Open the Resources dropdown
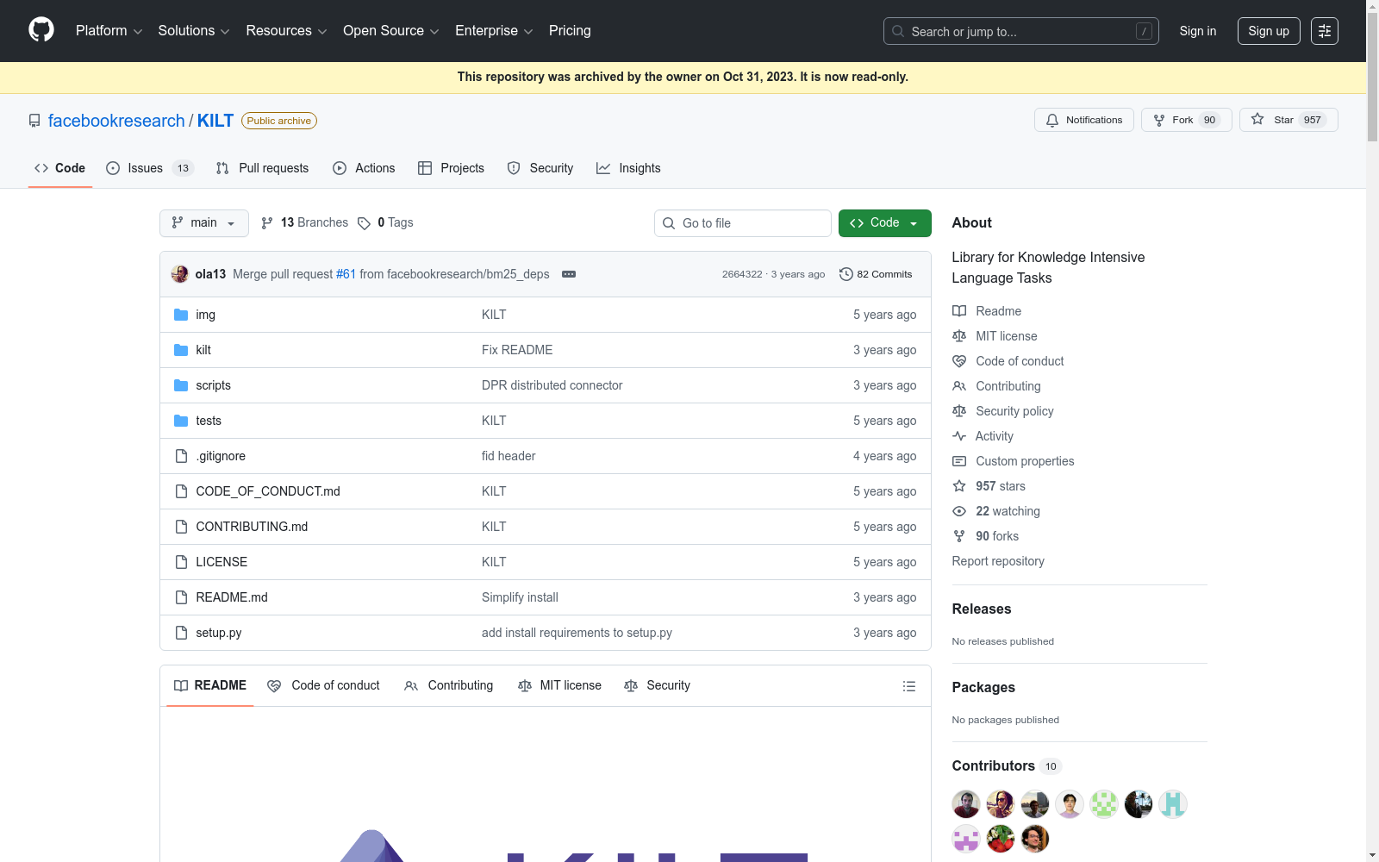 click(x=286, y=31)
